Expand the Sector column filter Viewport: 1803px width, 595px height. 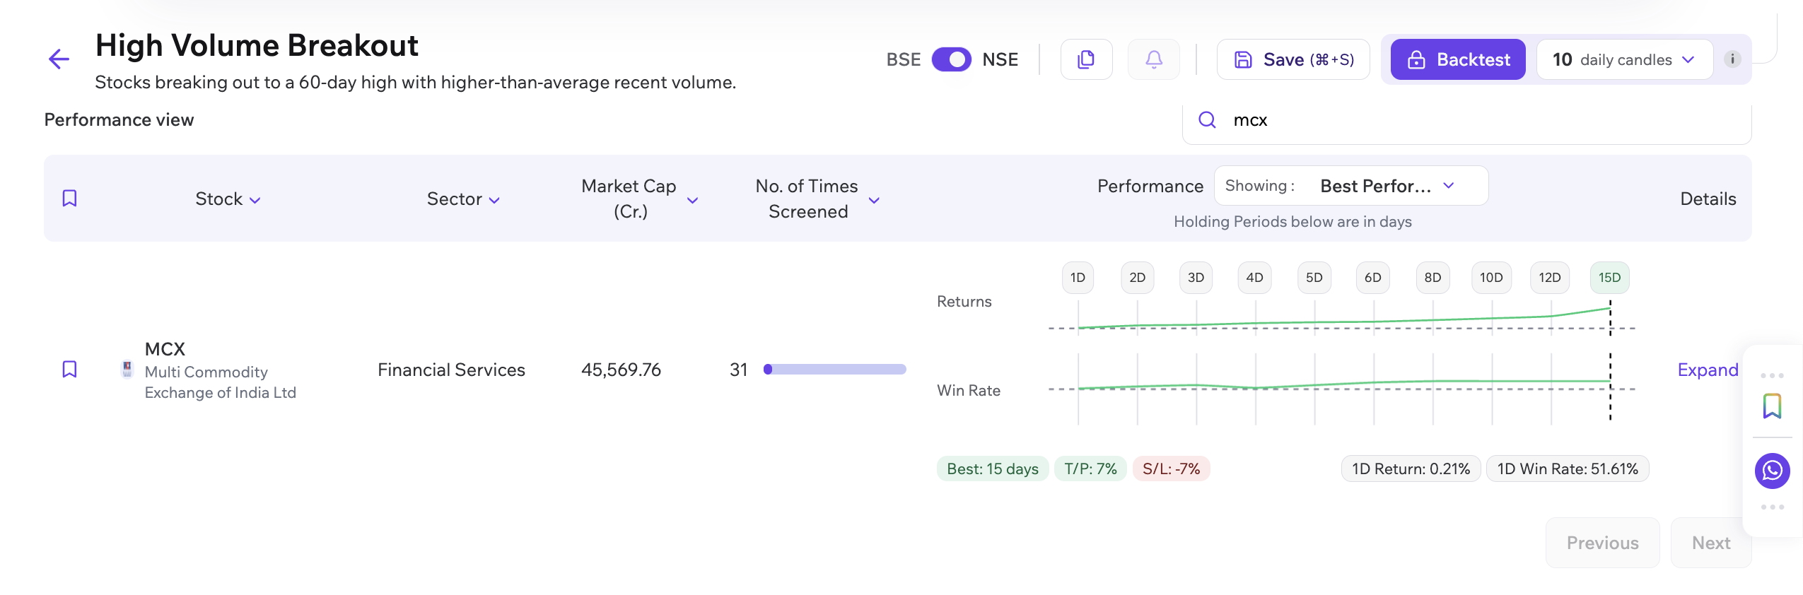click(x=463, y=199)
